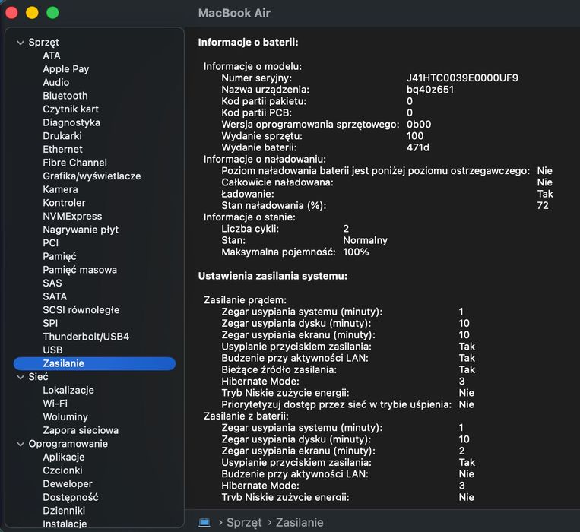Click Ustawienia zasilania systemu heading
Image resolution: width=580 pixels, height=532 pixels.
click(x=273, y=276)
